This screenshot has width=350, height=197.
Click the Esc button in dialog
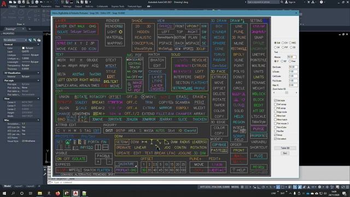(x=285, y=153)
